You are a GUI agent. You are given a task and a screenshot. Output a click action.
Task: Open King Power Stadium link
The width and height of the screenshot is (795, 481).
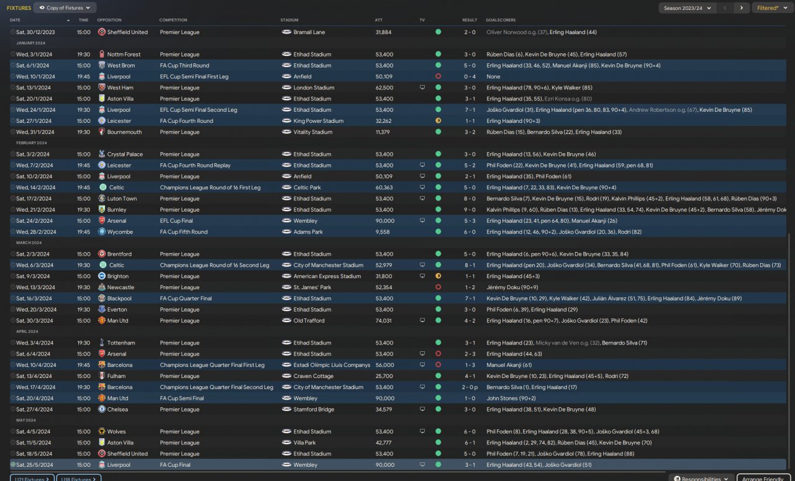pyautogui.click(x=319, y=121)
